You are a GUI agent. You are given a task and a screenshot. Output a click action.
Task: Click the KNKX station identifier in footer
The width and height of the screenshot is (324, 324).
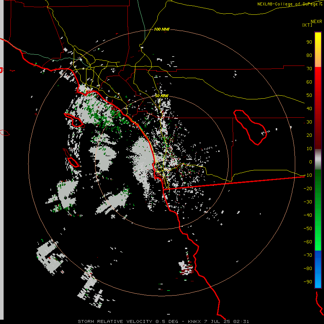pos(195,321)
